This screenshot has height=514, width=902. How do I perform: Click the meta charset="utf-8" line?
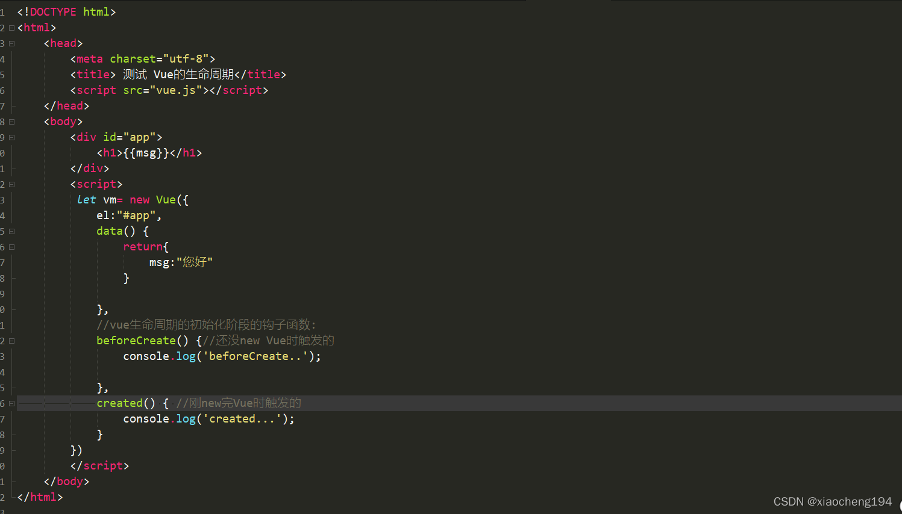tap(143, 59)
